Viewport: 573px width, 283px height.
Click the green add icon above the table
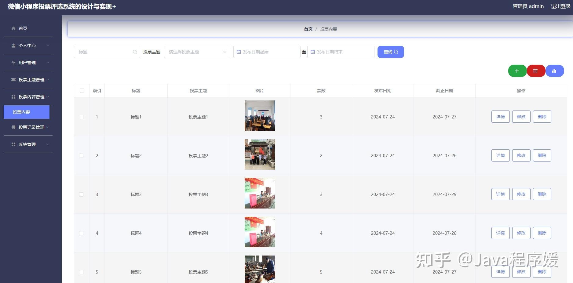(x=517, y=71)
